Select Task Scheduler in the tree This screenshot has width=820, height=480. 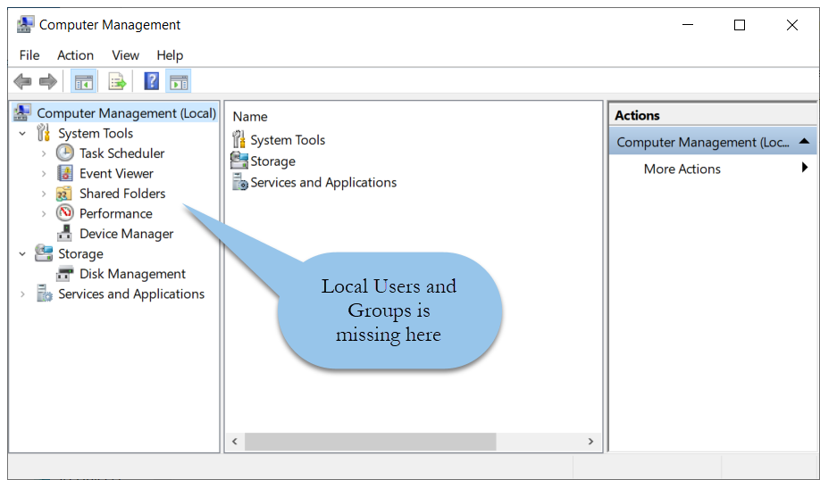point(121,153)
